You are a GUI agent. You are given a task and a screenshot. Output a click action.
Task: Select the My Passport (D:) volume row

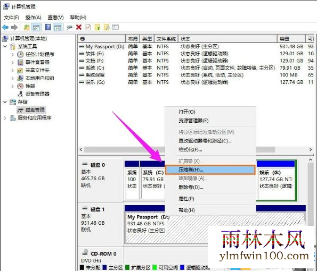196,47
